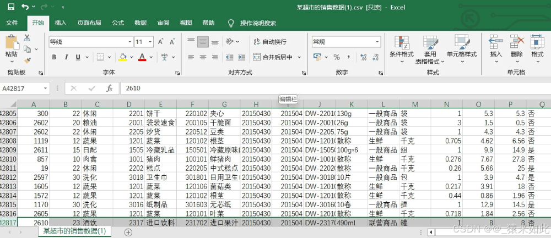Click the Increase Indent icon
Viewport: 551px width, 238px height.
tap(241, 57)
